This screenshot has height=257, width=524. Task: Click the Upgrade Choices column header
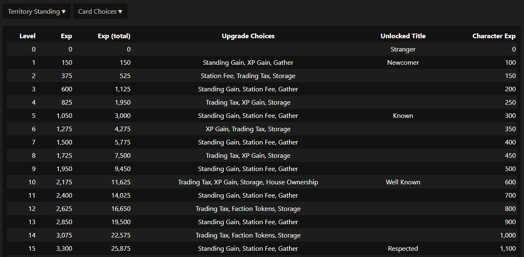(248, 36)
